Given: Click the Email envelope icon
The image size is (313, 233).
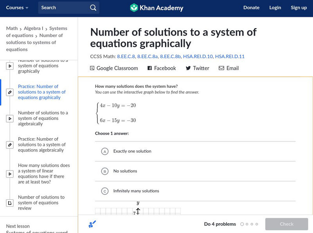Looking at the screenshot, I should pos(221,68).
